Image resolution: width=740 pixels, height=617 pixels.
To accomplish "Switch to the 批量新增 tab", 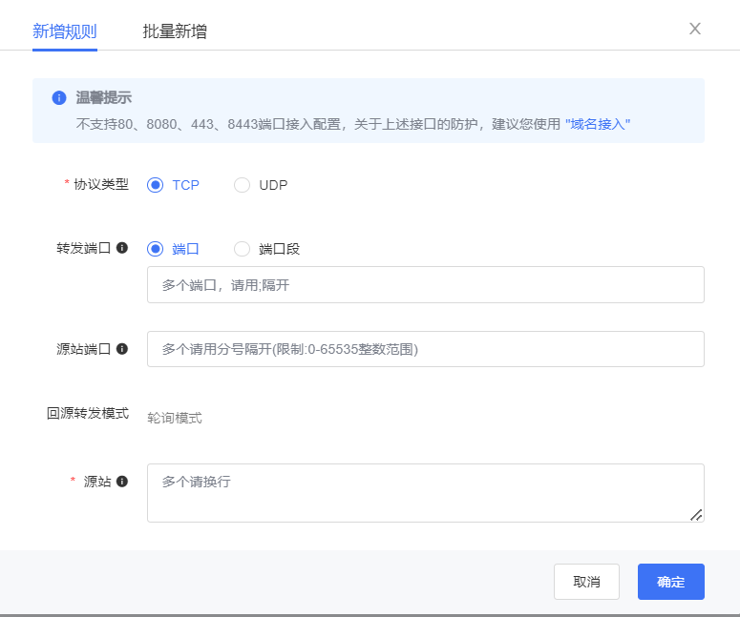I will tap(175, 31).
